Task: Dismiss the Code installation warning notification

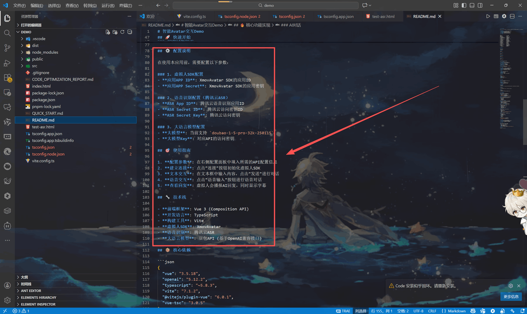Action: point(519,286)
